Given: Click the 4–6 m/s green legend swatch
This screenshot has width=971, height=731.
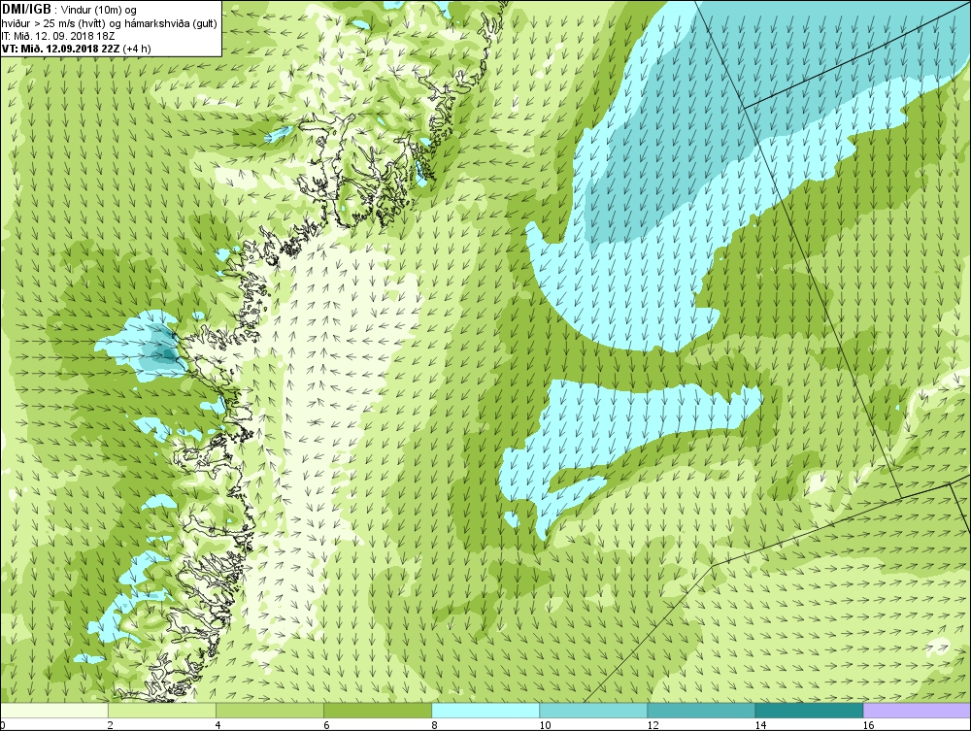Looking at the screenshot, I should point(269,710).
